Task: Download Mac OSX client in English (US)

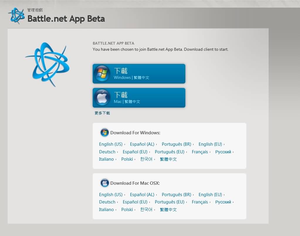Action: 111,194
